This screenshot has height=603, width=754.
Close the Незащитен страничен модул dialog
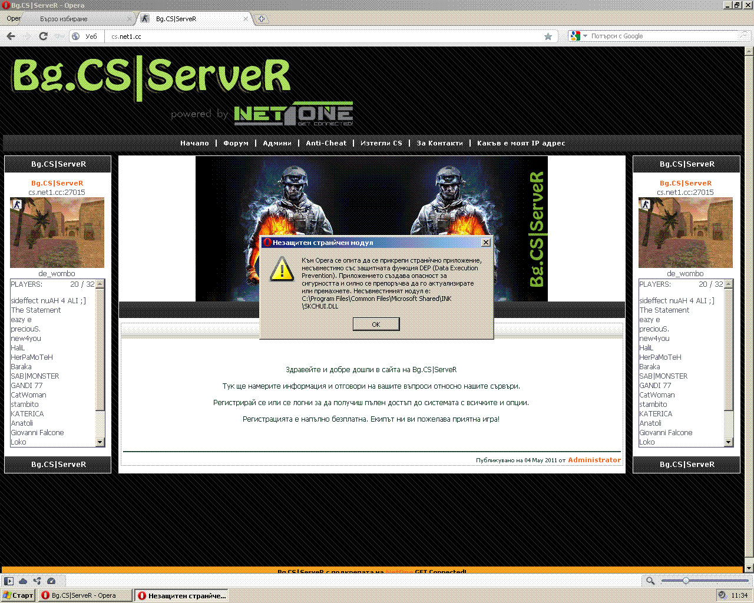point(485,243)
